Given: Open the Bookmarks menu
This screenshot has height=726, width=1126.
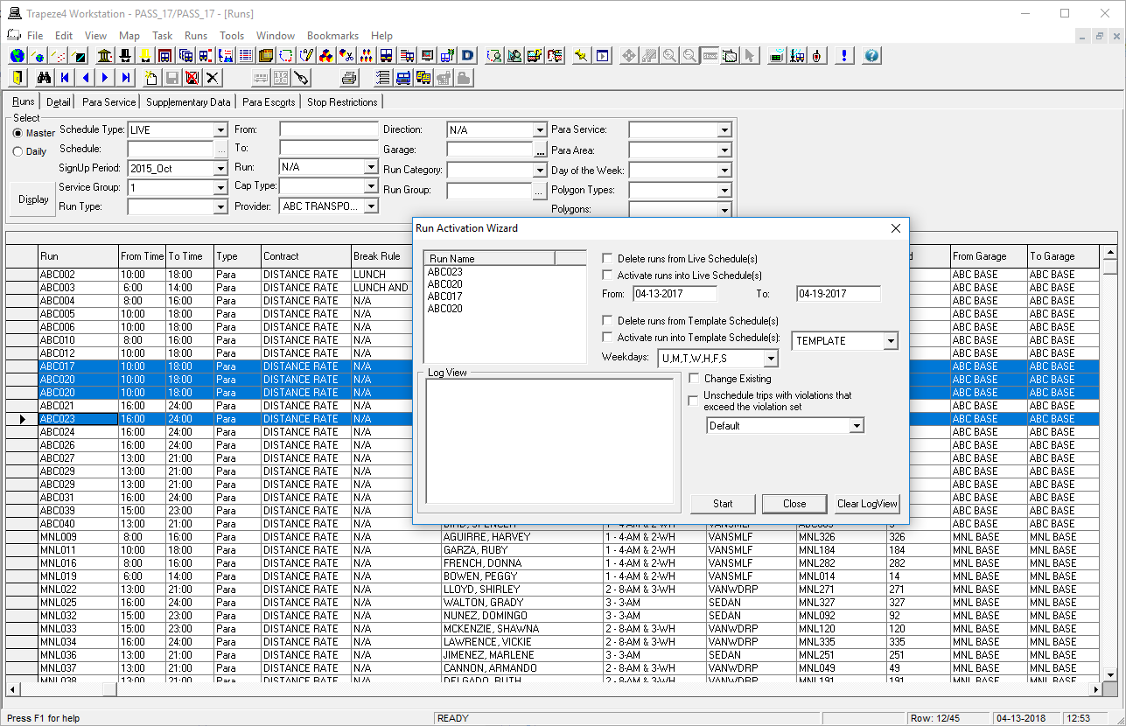Looking at the screenshot, I should 332,35.
